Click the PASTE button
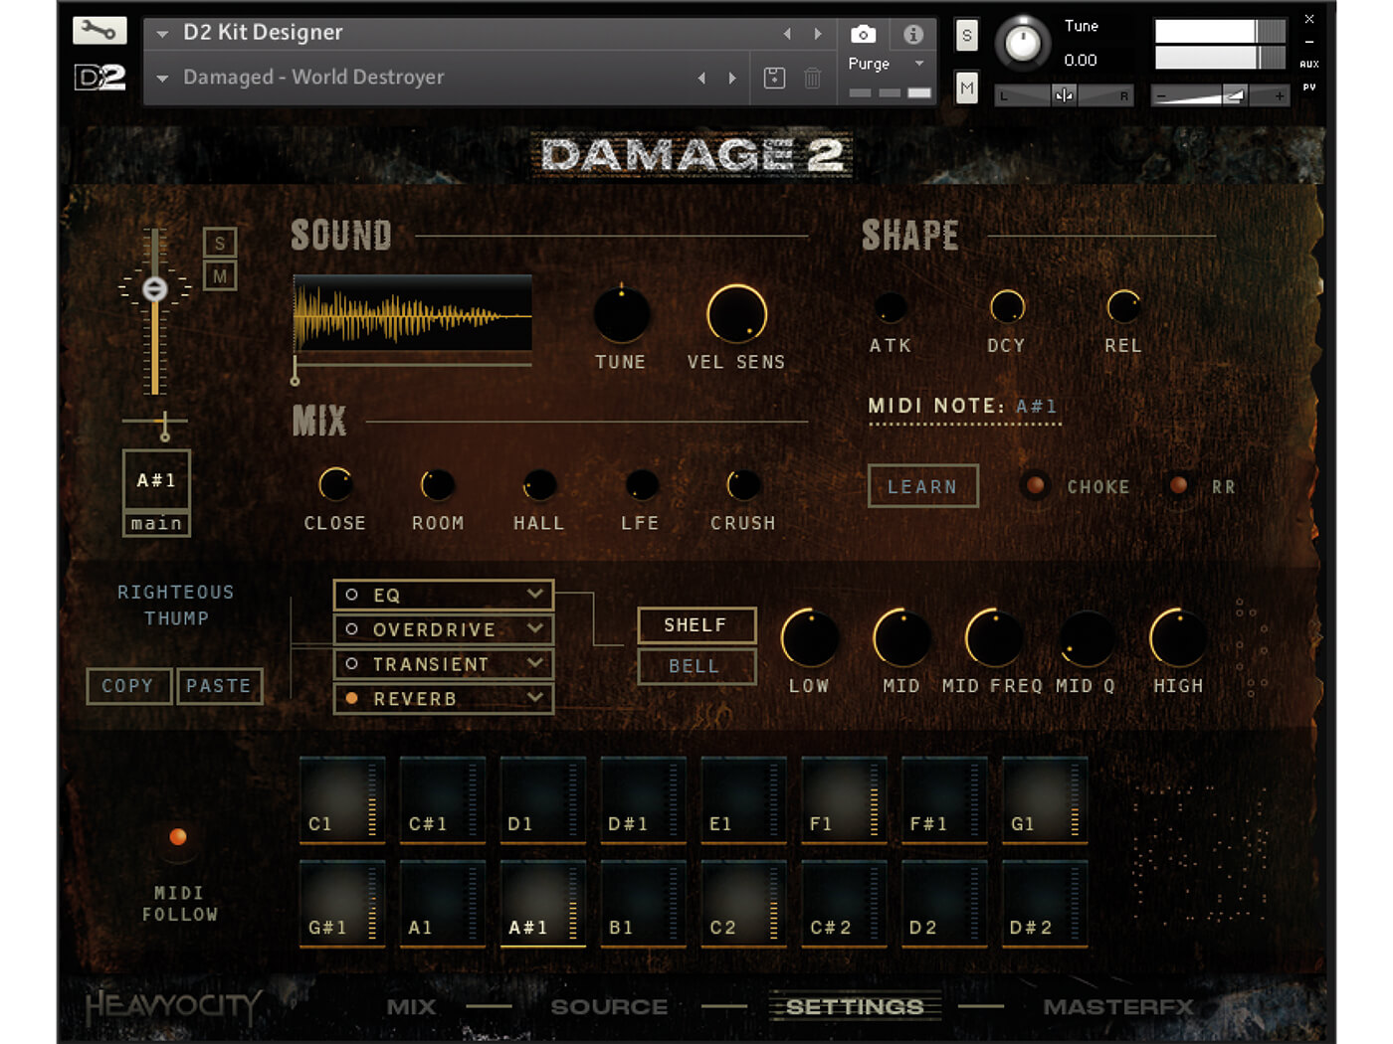 point(219,686)
